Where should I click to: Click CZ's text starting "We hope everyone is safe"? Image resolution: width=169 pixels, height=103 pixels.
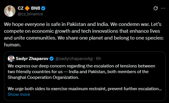click(84, 34)
